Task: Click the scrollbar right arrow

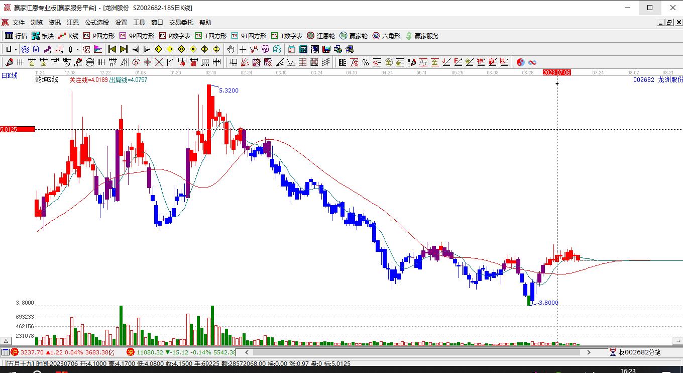Action: [589, 352]
